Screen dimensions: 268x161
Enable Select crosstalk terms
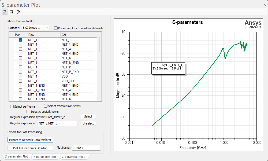[x=28, y=111]
